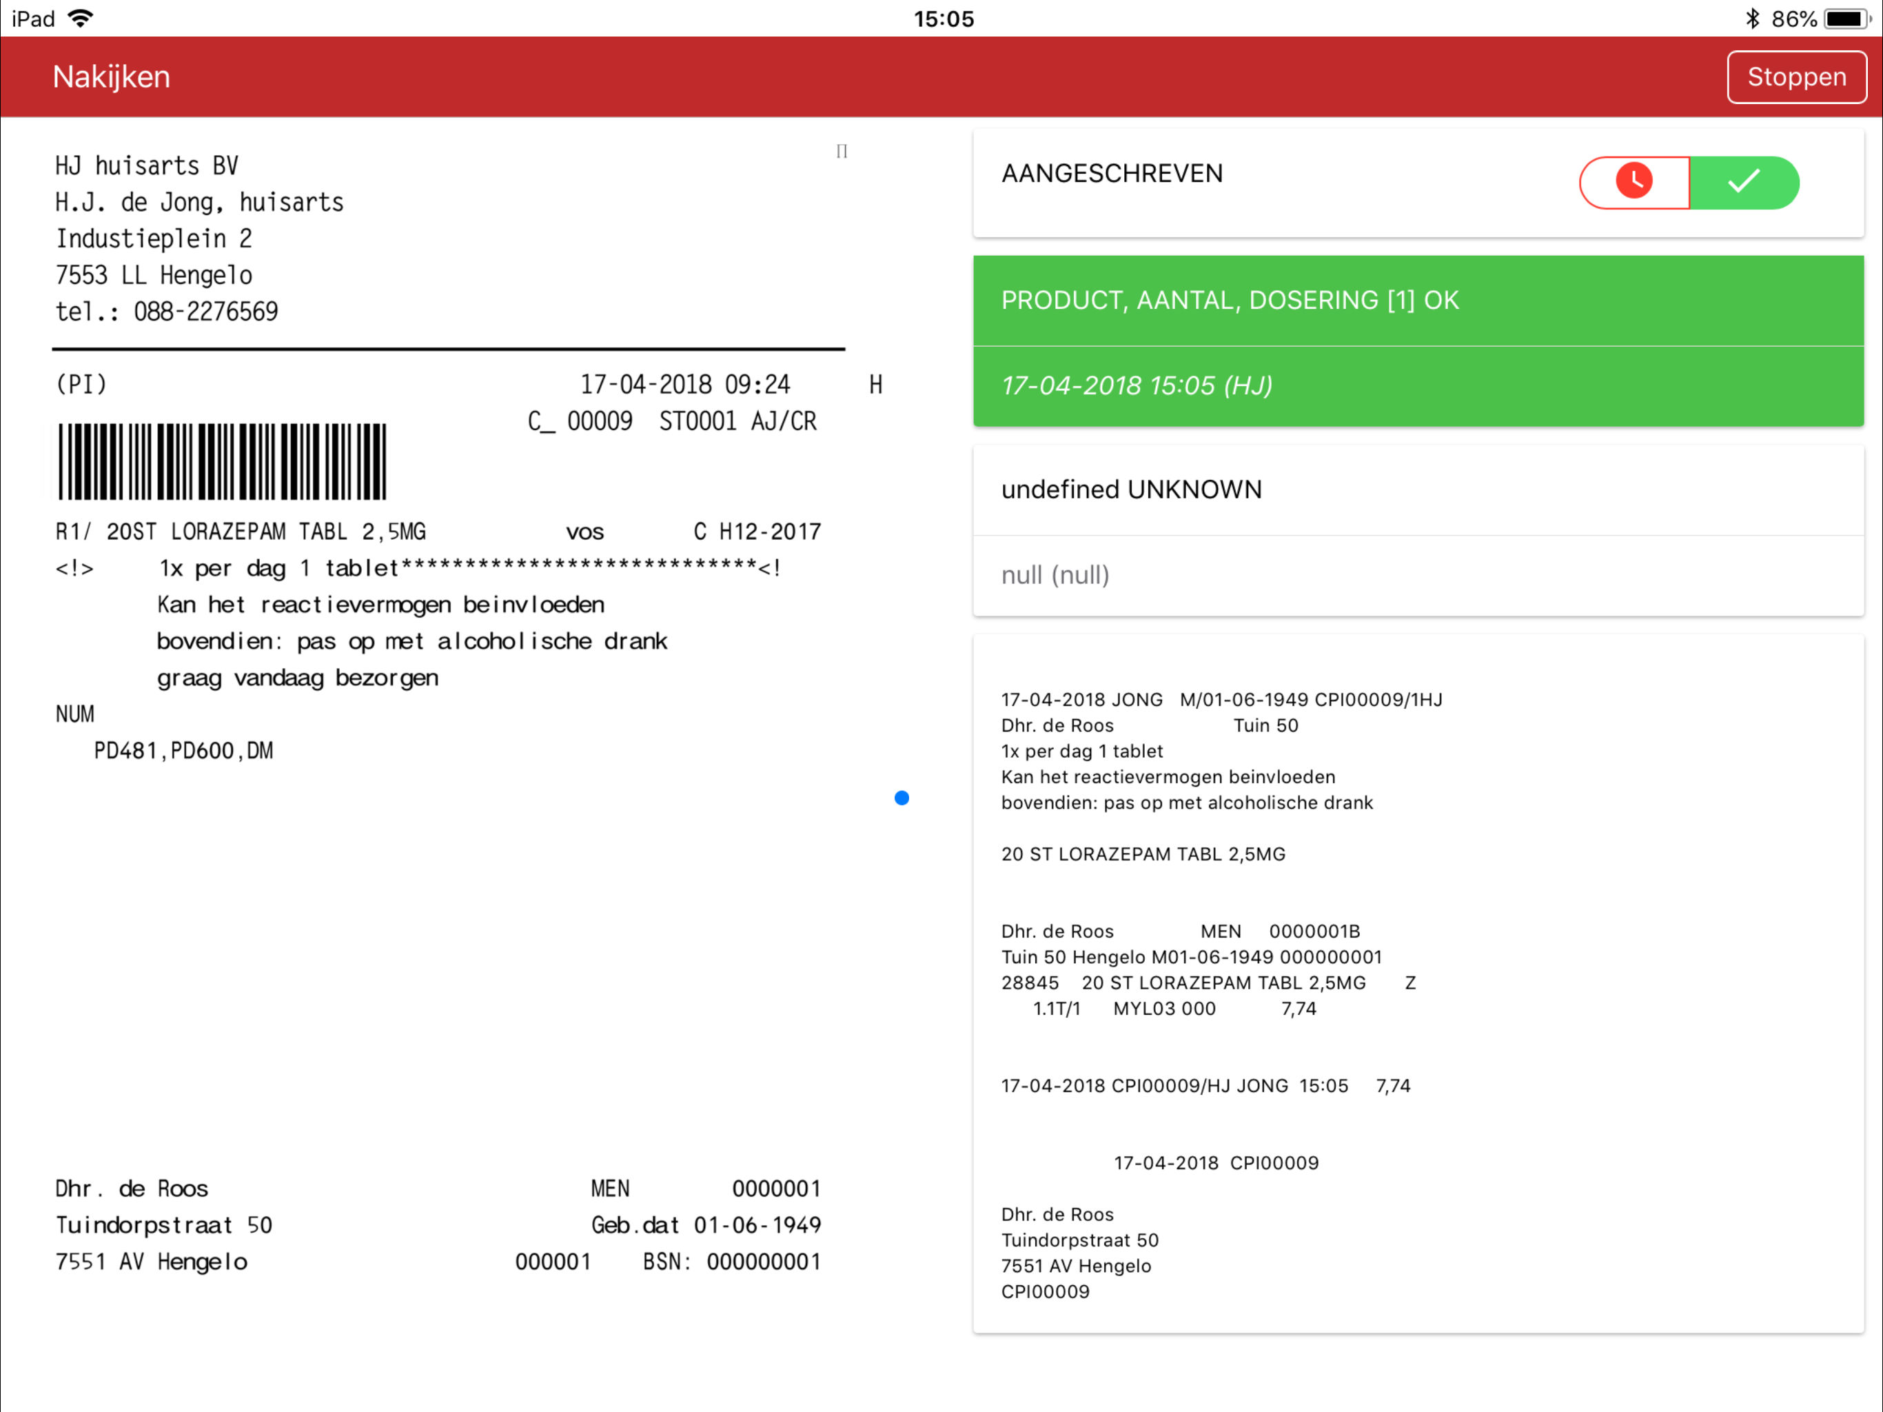Select the green checkmark approve toggle
The image size is (1883, 1412).
pos(1744,182)
